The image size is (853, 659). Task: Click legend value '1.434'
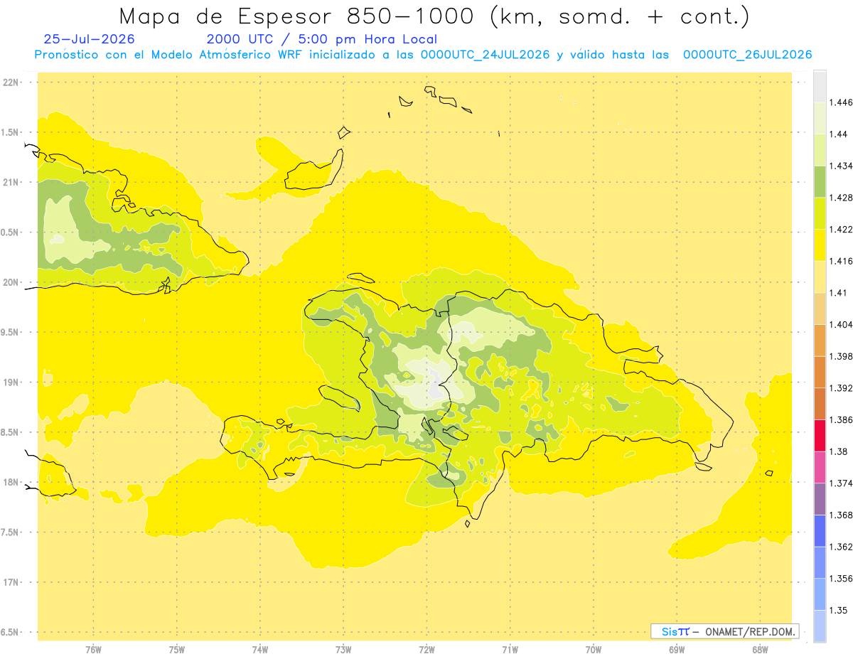[842, 166]
